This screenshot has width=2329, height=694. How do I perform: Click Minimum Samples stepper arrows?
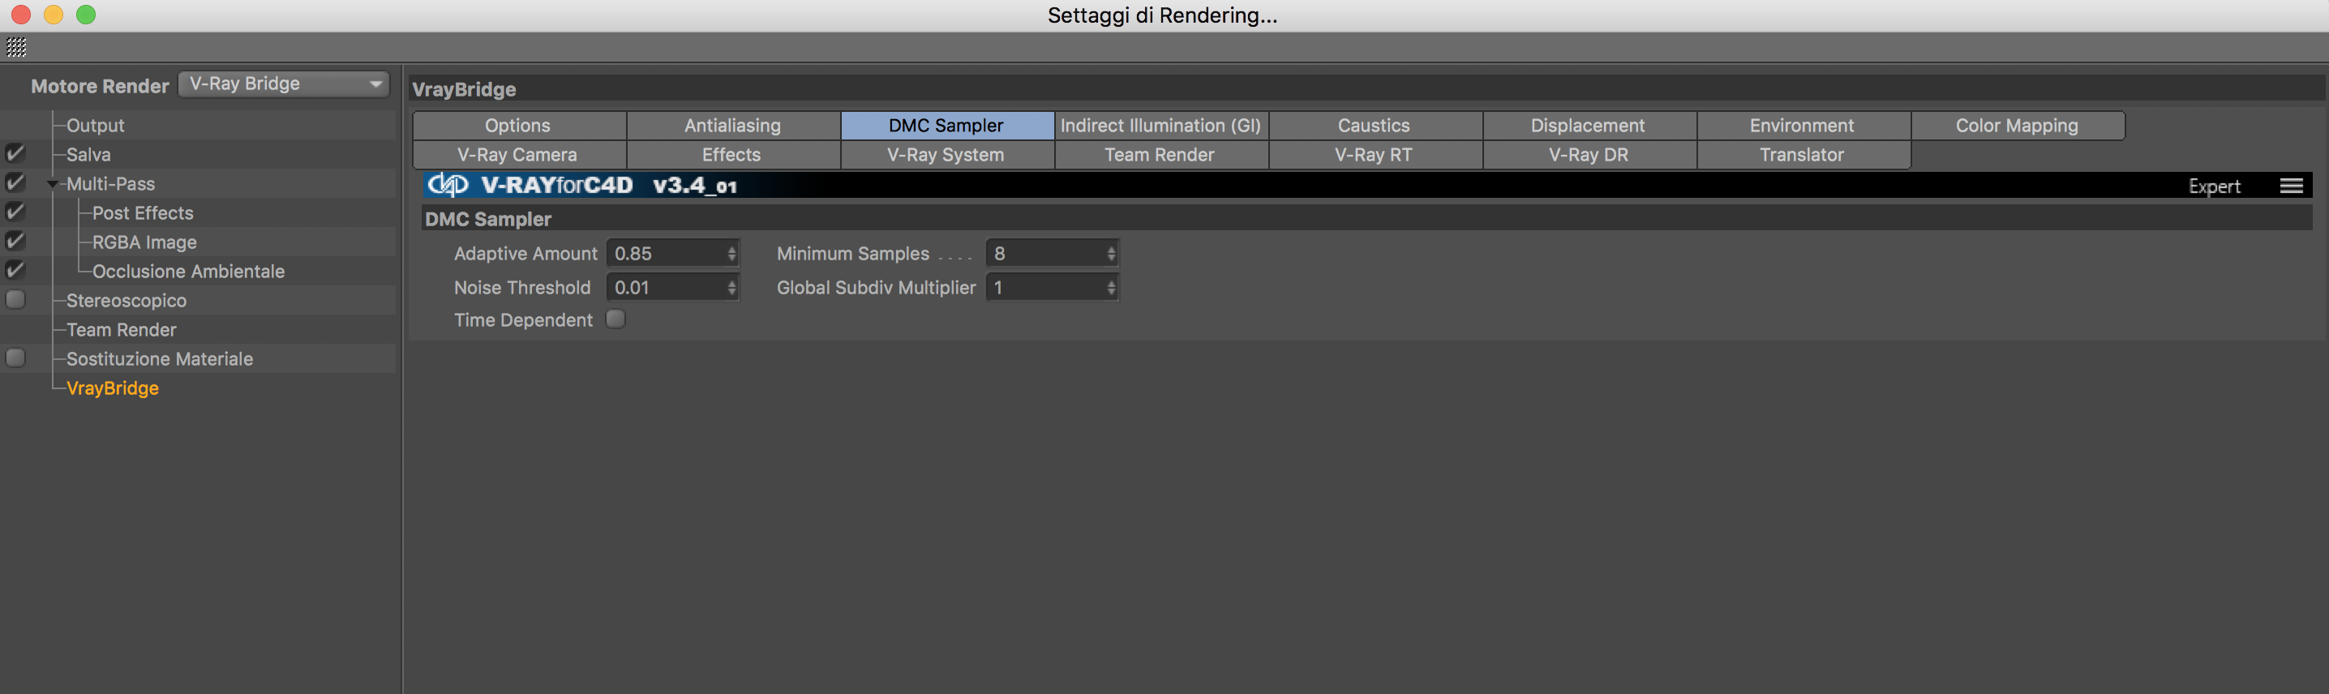coord(1110,254)
